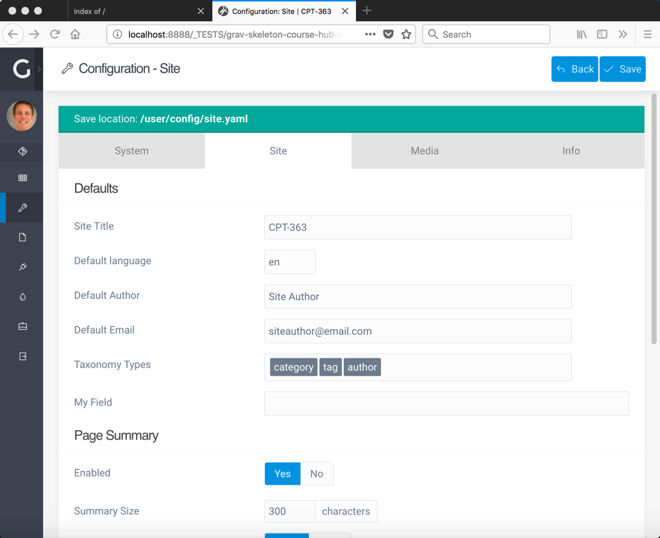Image resolution: width=660 pixels, height=538 pixels.
Task: Click the Default Email field
Action: (418, 331)
